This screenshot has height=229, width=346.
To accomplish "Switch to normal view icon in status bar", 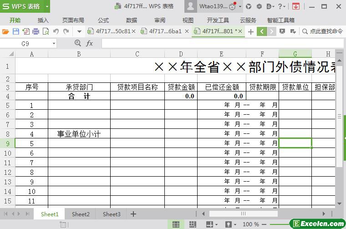I will tap(176, 224).
